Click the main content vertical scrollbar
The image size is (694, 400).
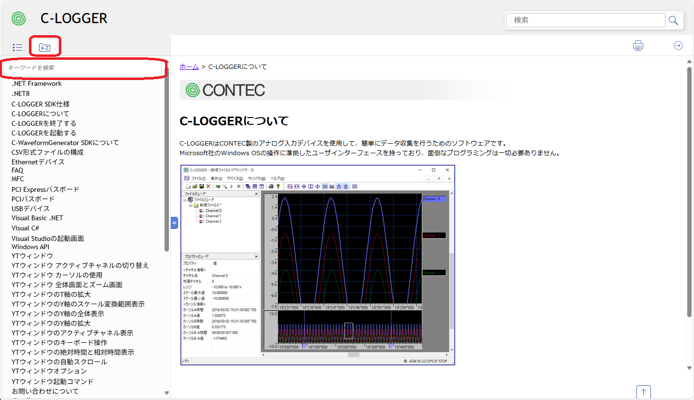pos(689,193)
